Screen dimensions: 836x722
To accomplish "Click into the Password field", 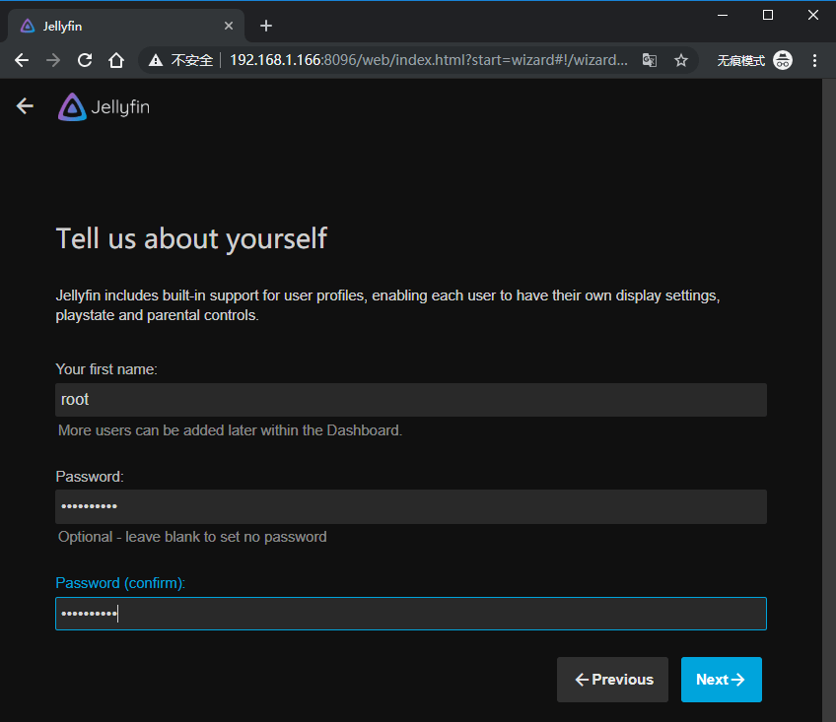I will (x=410, y=506).
